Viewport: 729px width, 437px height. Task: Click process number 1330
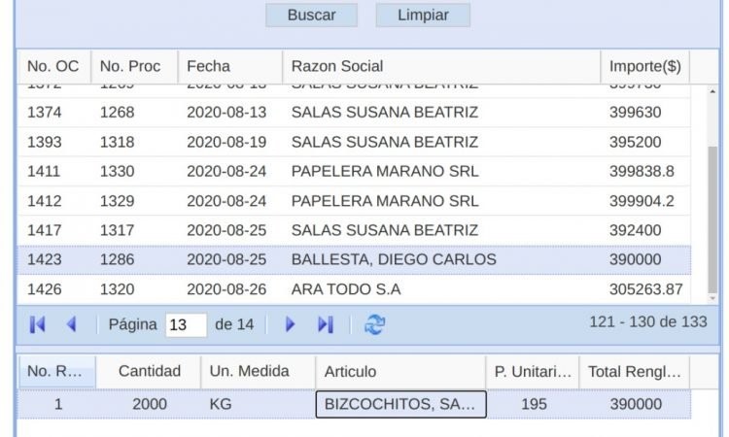point(118,171)
